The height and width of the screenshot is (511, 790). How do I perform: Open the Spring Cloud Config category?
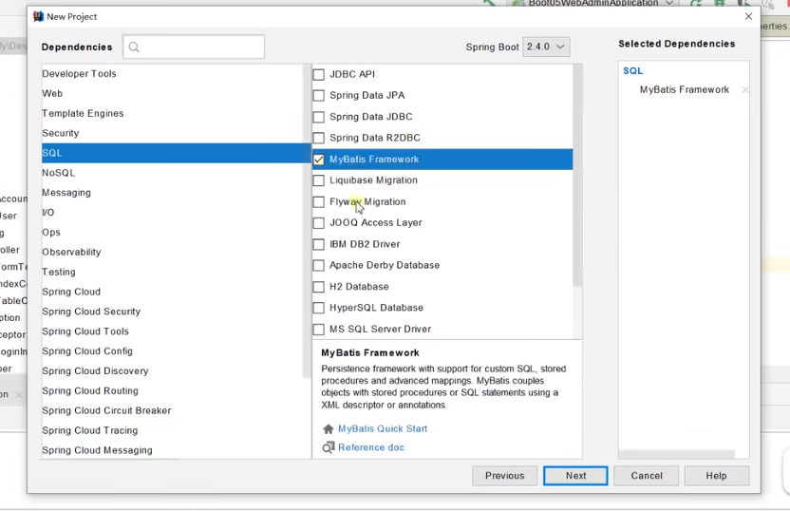pos(87,351)
